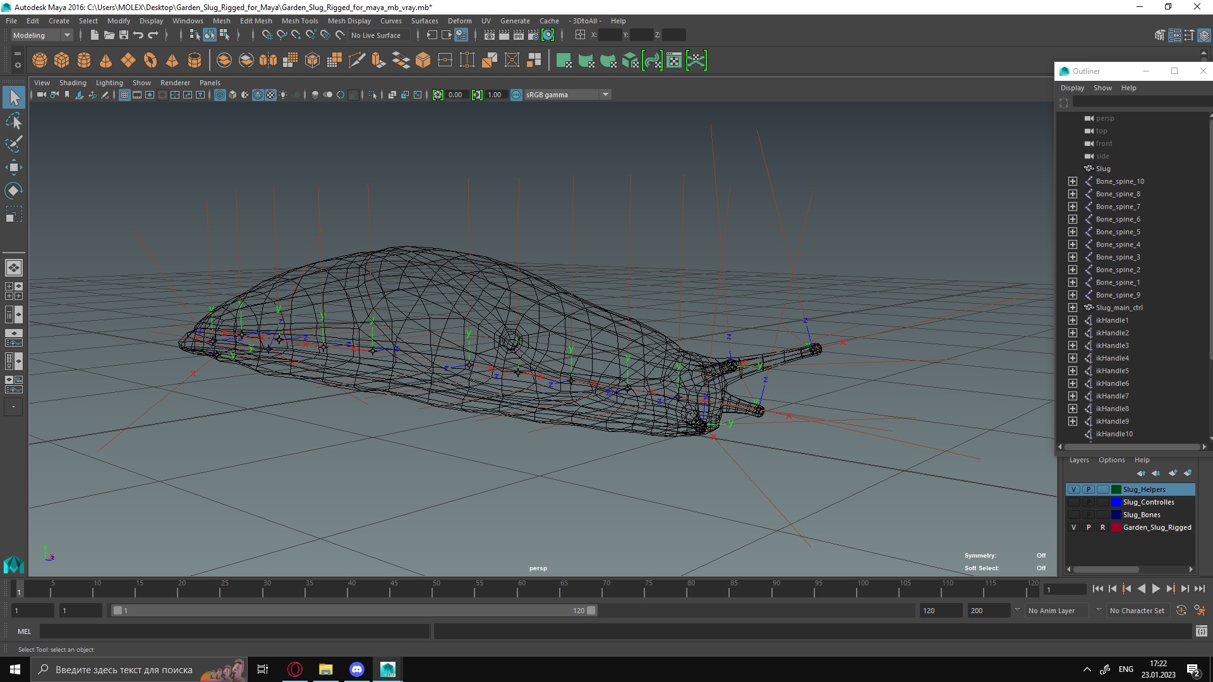Image resolution: width=1213 pixels, height=682 pixels.
Task: Click No Live Surface button
Action: pos(380,35)
